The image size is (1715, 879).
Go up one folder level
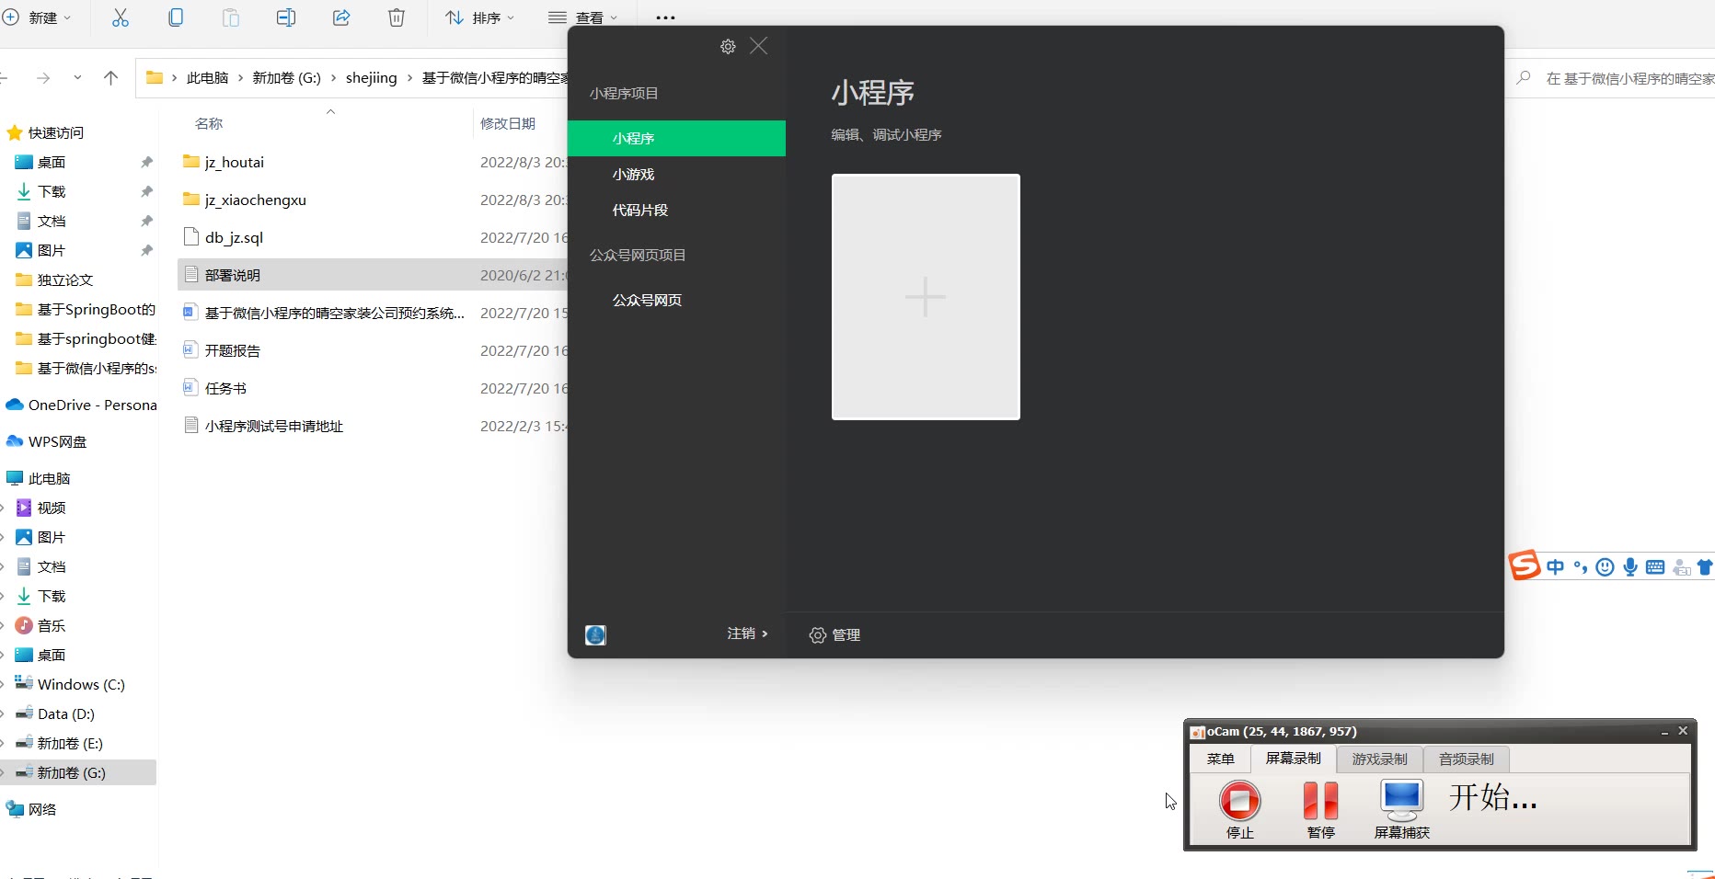point(111,78)
